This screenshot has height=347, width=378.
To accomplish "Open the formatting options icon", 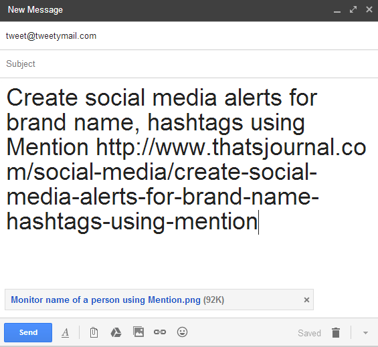I will point(65,332).
